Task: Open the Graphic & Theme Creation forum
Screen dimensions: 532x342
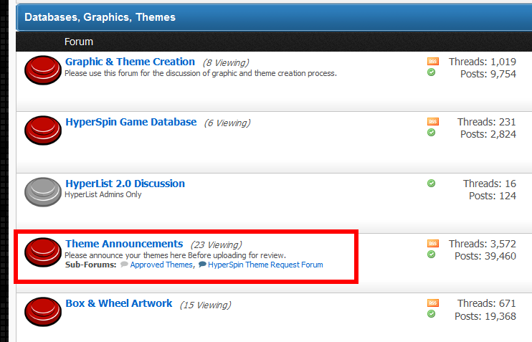Action: 130,62
